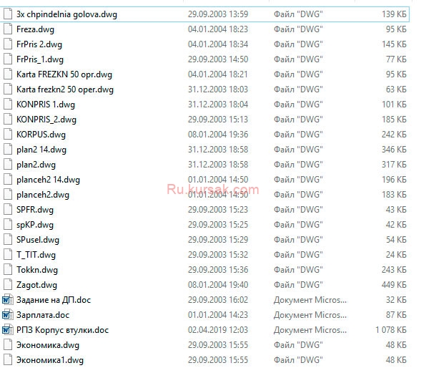Screen dimensions: 426x378
Task: Select the plan2 14.dwg file name
Action: [x=41, y=150]
